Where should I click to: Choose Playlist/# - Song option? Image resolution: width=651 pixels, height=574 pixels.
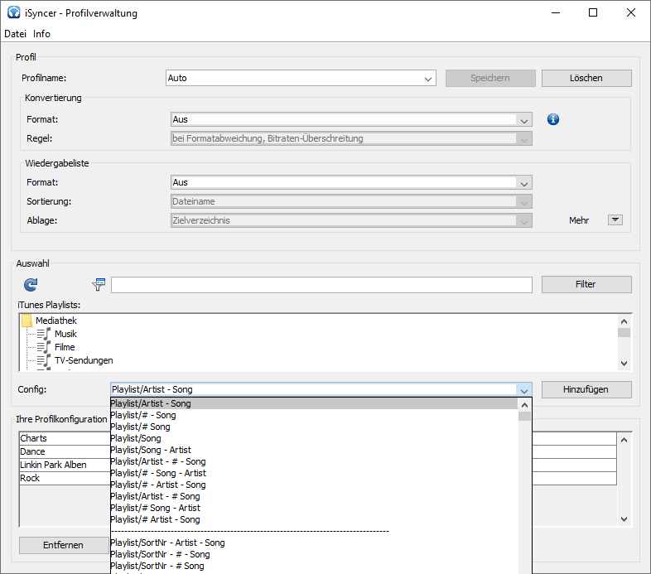(314, 415)
